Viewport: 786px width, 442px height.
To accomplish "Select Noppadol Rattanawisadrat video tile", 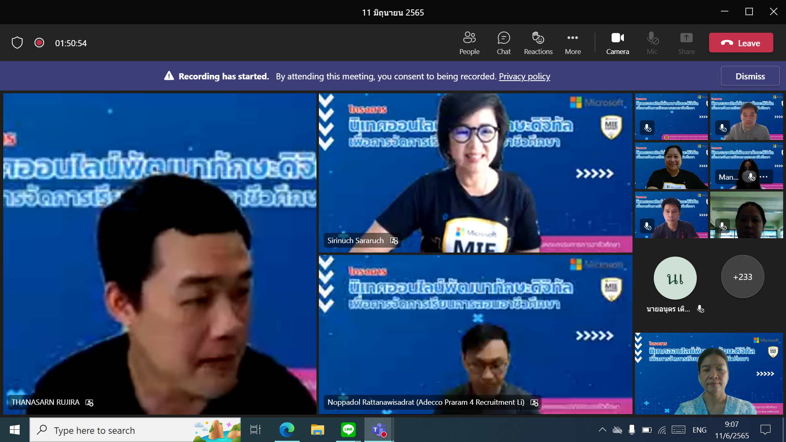I will (x=475, y=334).
